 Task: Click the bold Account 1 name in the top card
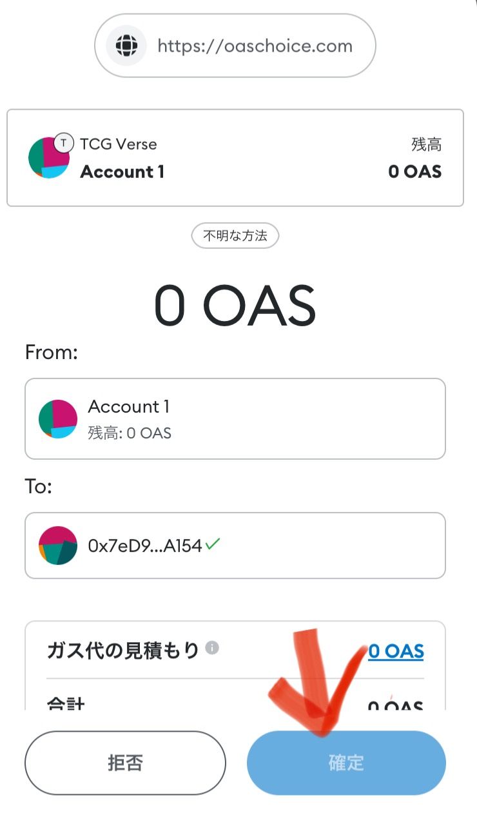pyautogui.click(x=122, y=171)
